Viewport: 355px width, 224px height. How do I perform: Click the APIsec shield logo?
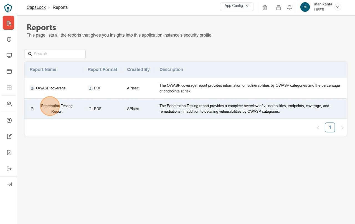tap(8, 8)
